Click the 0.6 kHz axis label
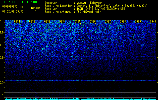This screenshot has height=100, width=158. click(2, 95)
